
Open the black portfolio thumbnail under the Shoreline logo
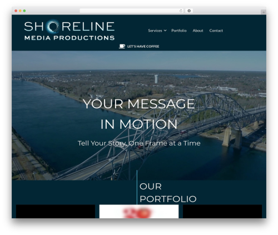[56, 211]
